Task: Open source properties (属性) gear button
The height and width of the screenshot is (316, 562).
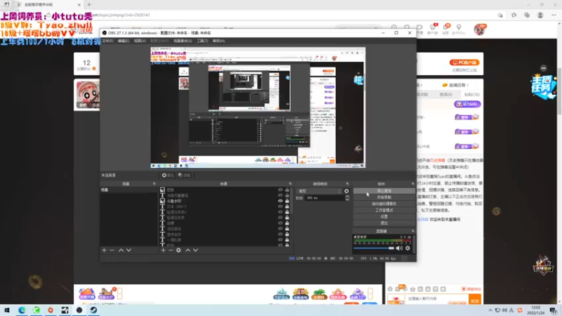Action: coord(168,175)
